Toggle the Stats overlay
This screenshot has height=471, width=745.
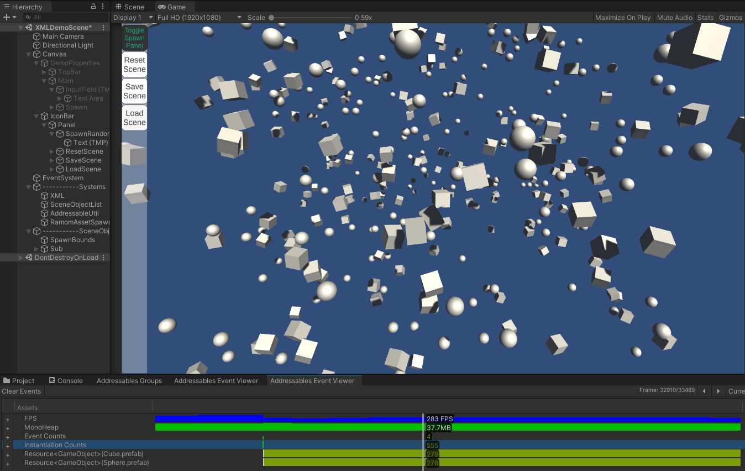click(x=705, y=18)
